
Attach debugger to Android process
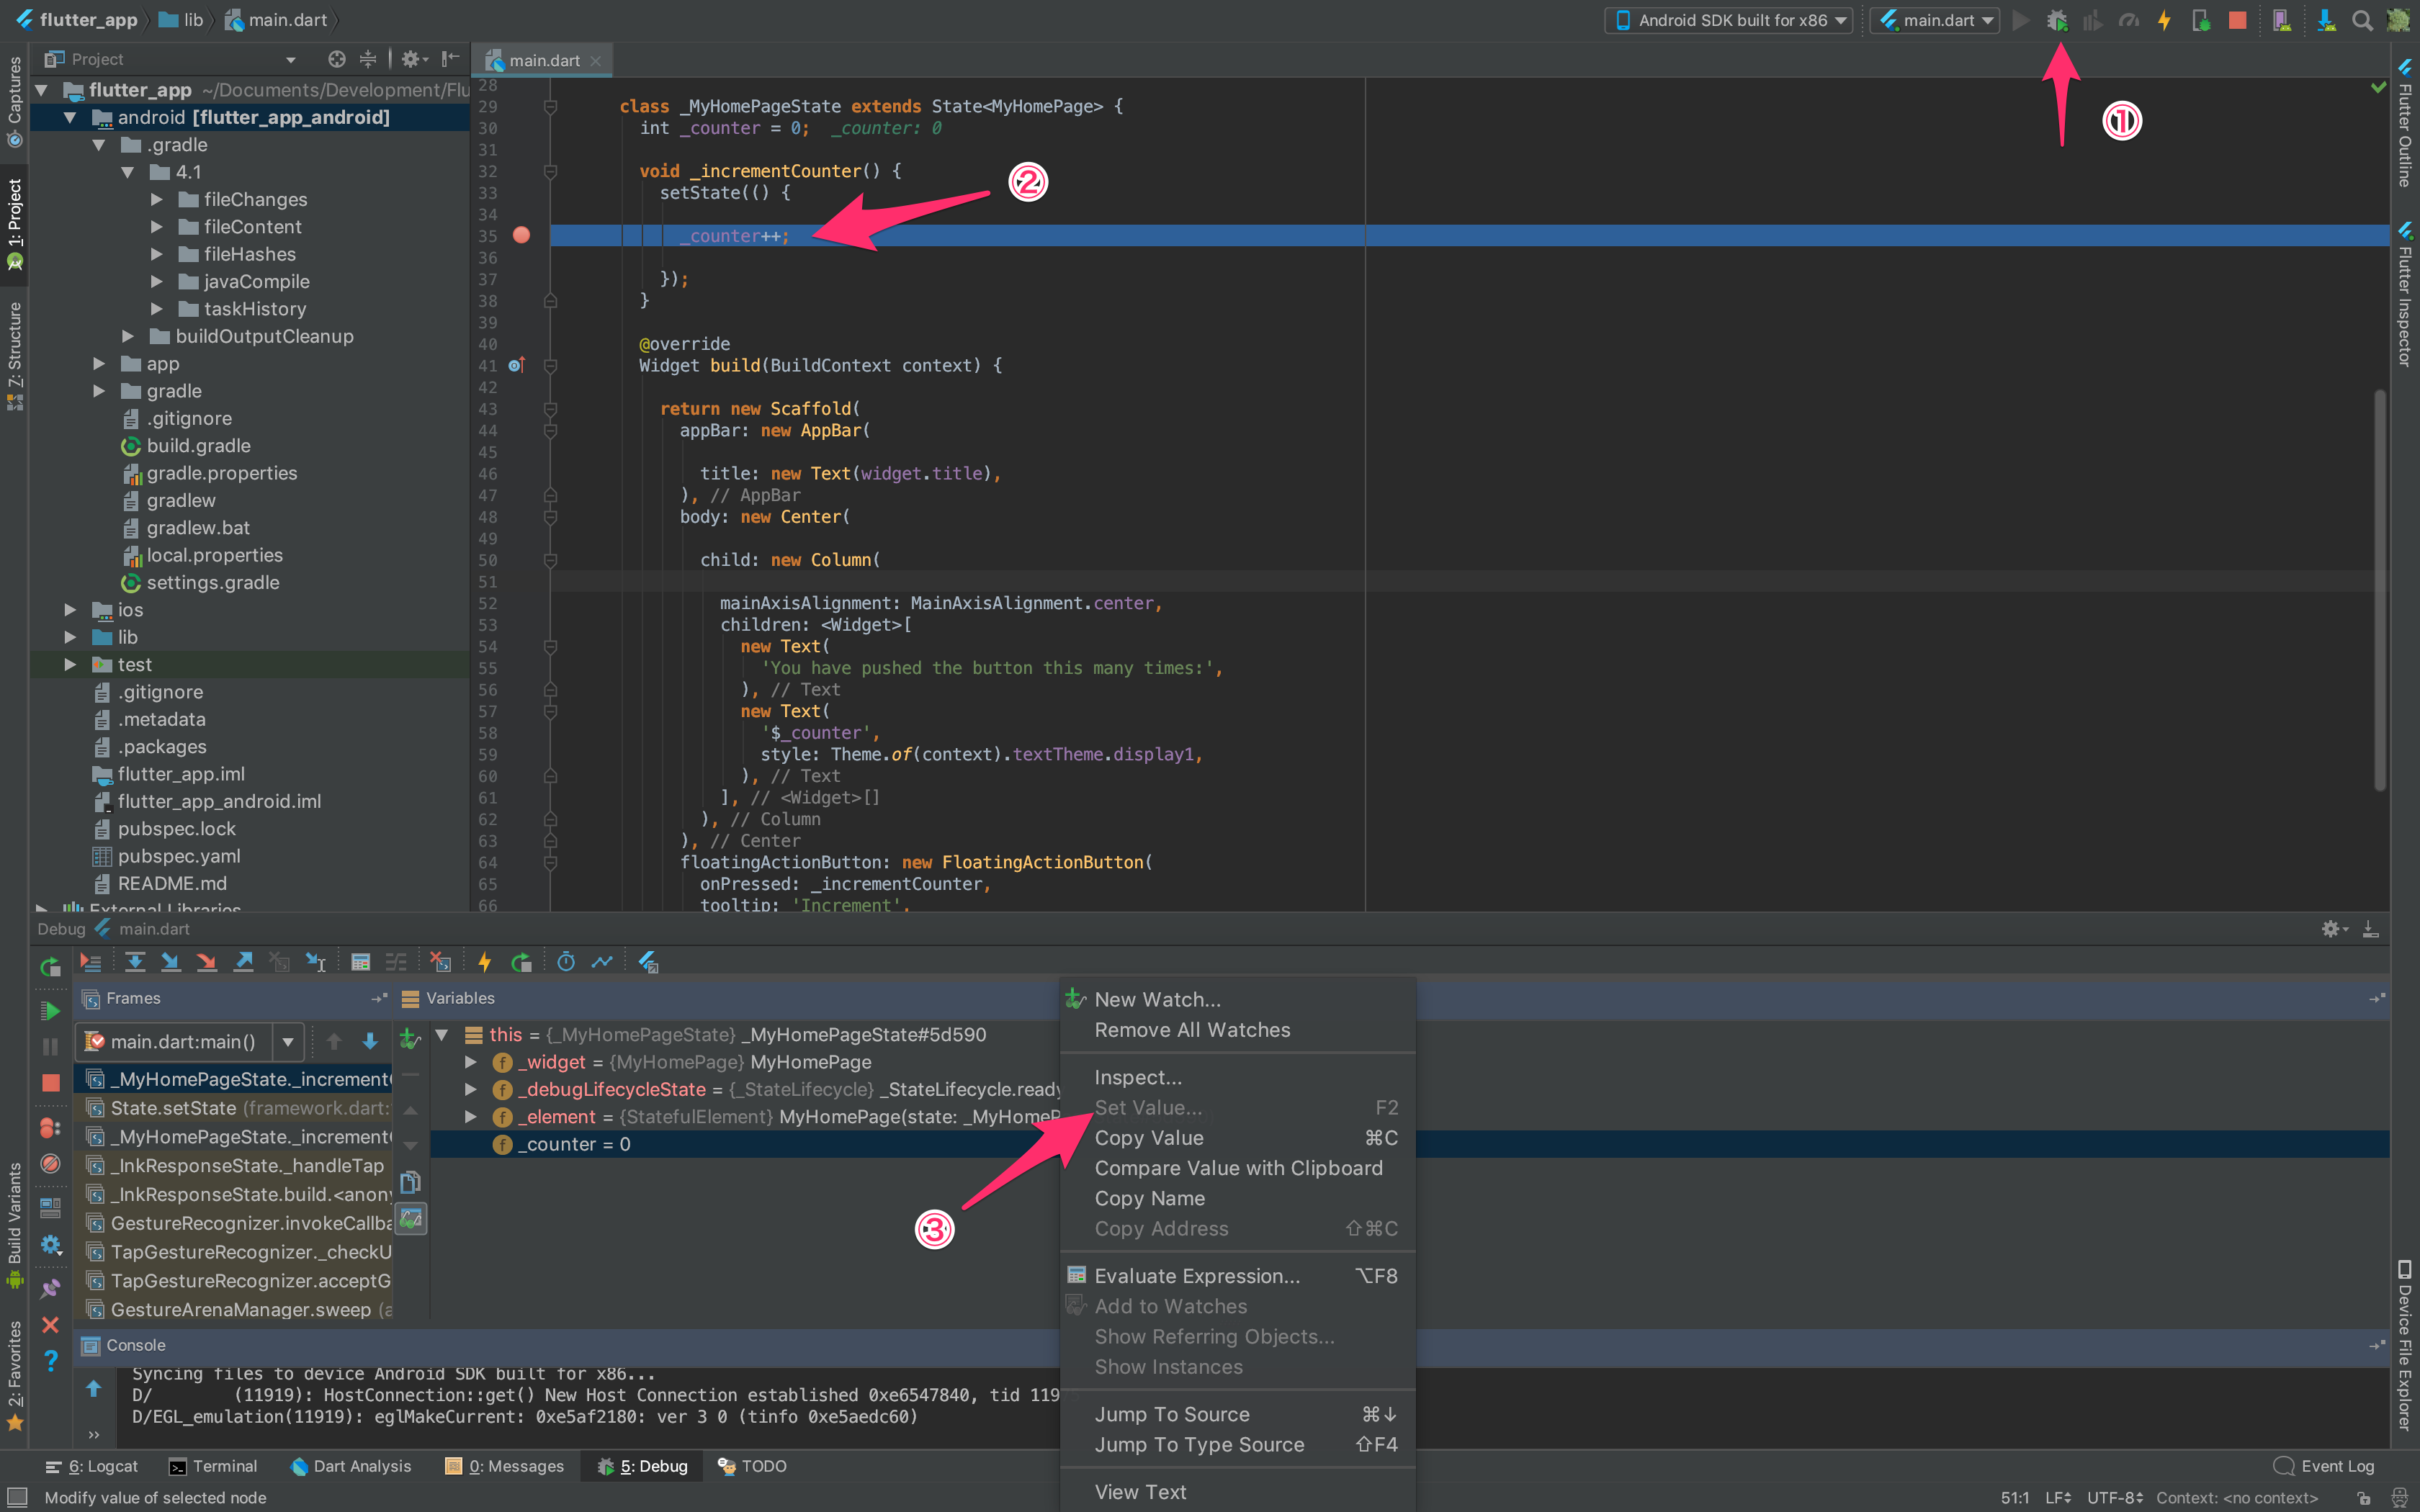pos(2201,20)
